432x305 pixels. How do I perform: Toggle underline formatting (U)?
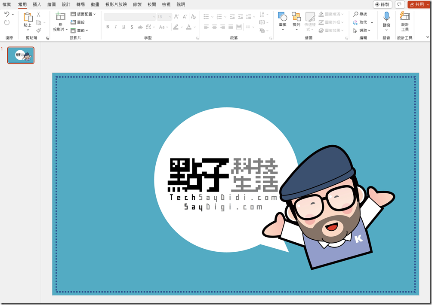(x=124, y=27)
